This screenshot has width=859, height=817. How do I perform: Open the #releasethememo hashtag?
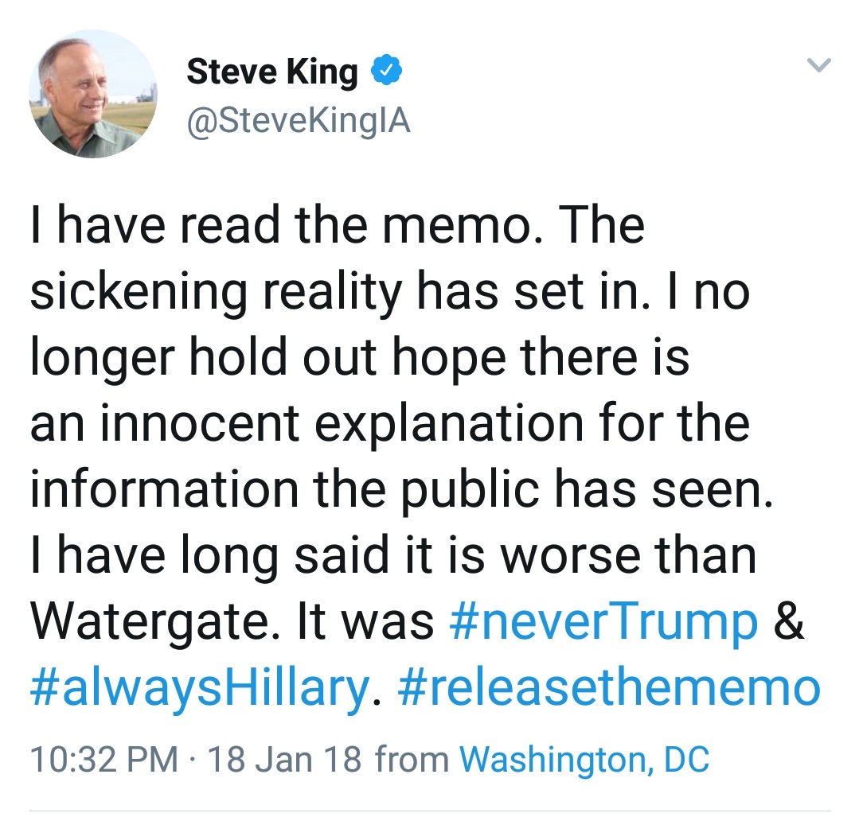pyautogui.click(x=609, y=687)
